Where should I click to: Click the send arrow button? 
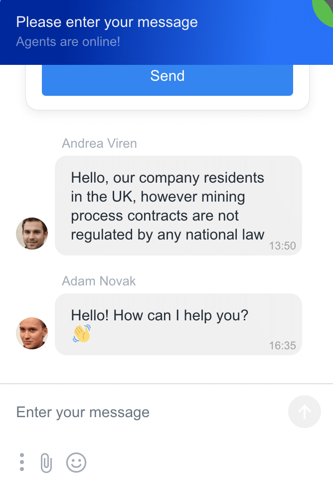[305, 412]
